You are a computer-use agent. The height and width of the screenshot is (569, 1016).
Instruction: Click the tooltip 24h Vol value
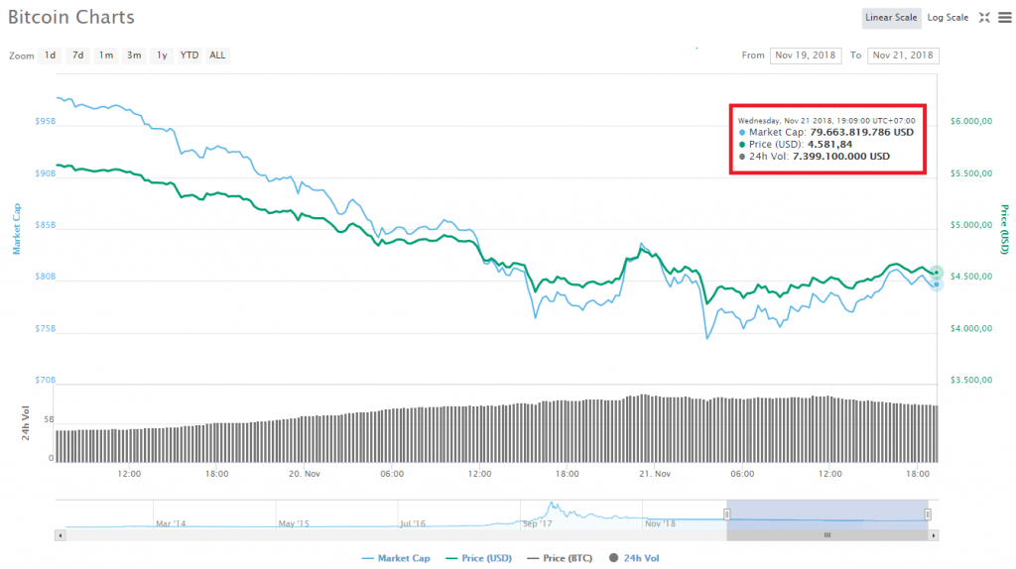click(841, 156)
